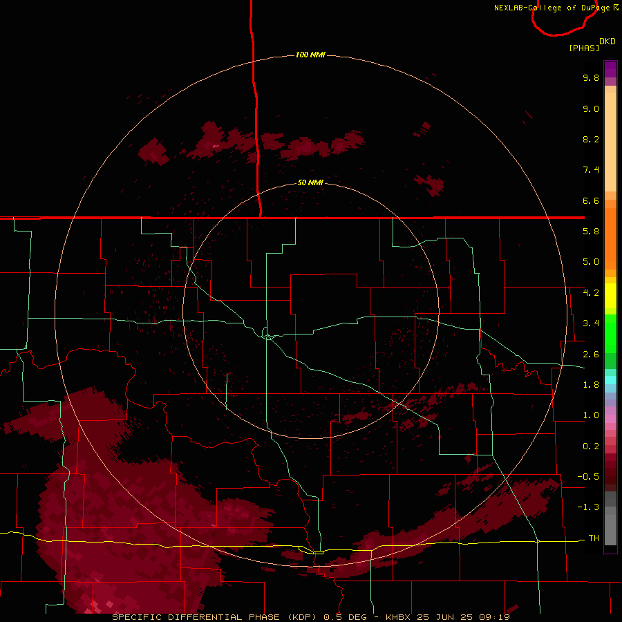Image resolution: width=622 pixels, height=622 pixels.
Task: Click the 1.8 value on the scale
Action: coord(591,385)
